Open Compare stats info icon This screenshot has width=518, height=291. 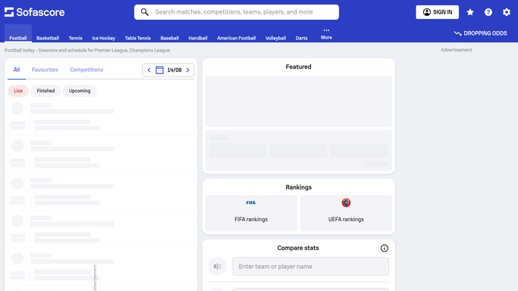(385, 248)
